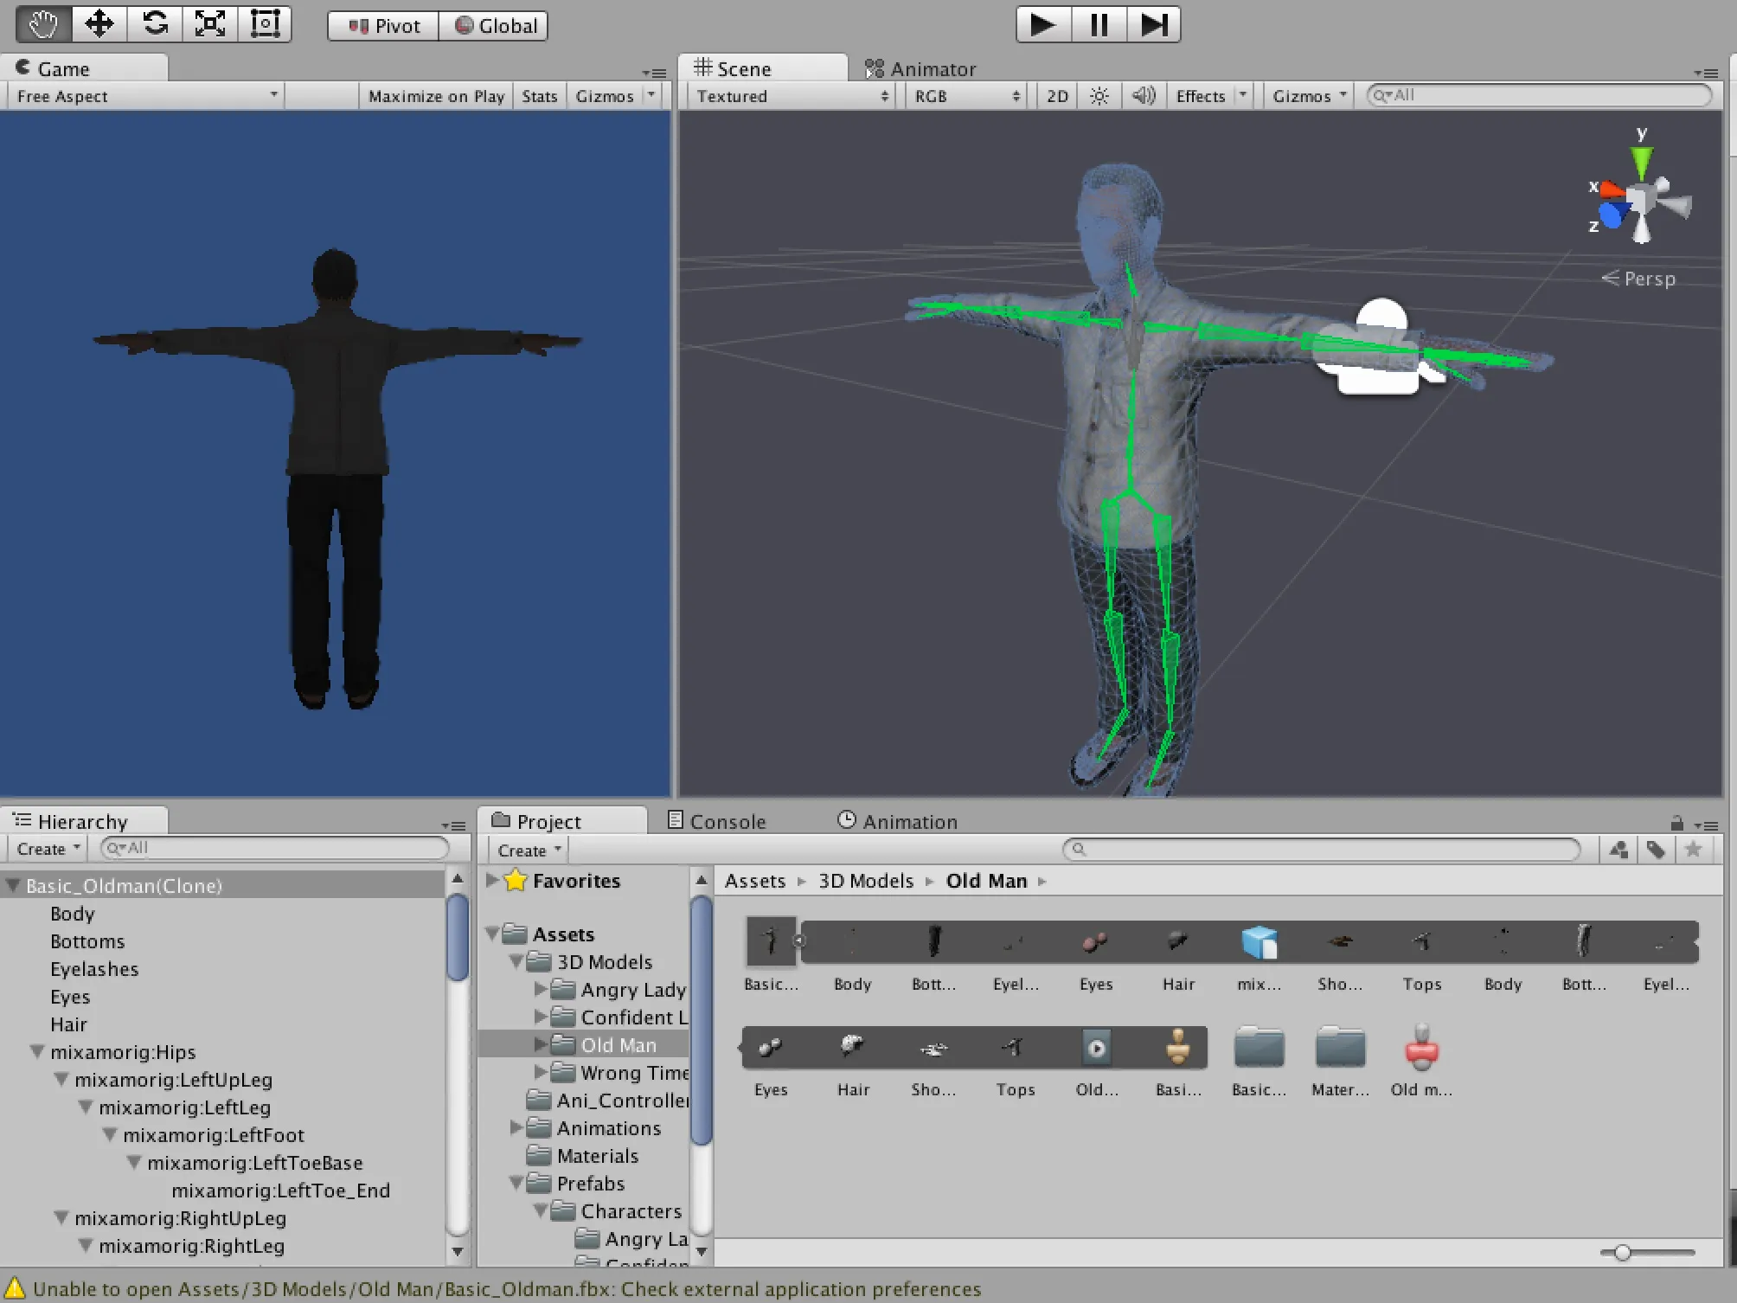Viewport: 1737px width, 1303px height.
Task: Toggle Pivot handle position
Action: pos(383,26)
